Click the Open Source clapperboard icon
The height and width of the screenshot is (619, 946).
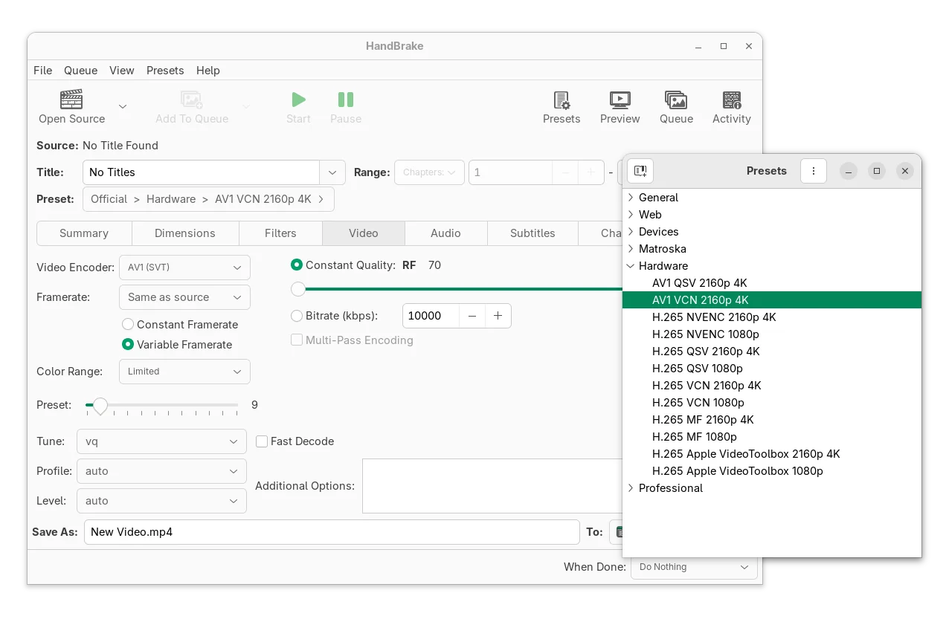coord(71,100)
